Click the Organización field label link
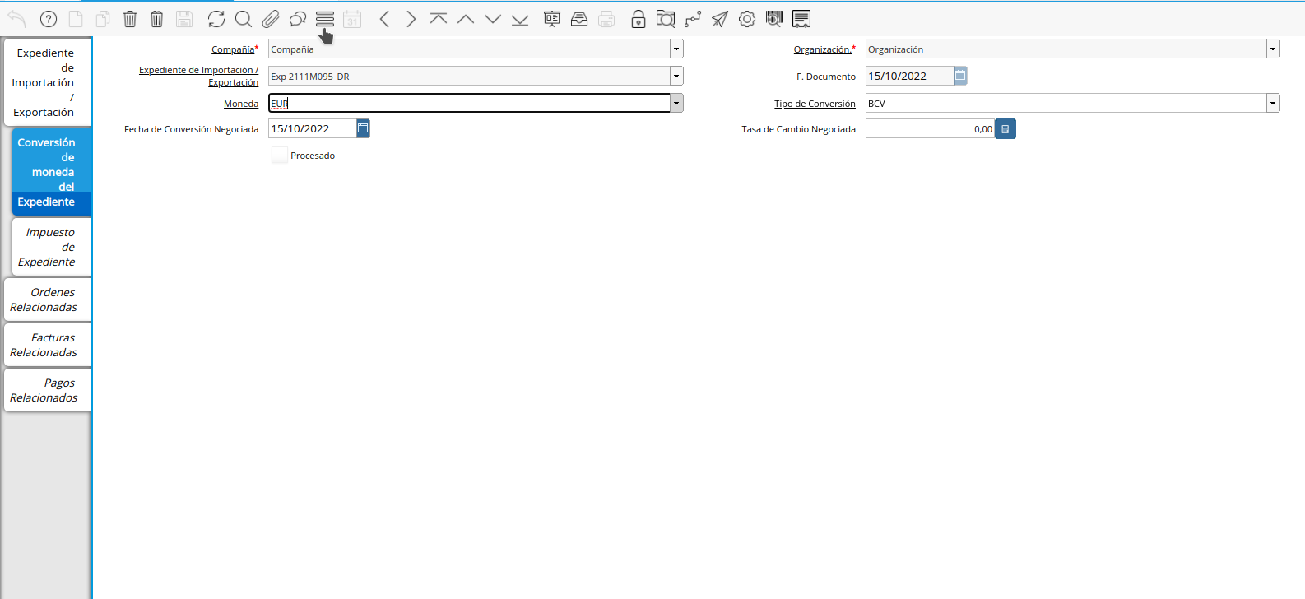This screenshot has height=599, width=1305. click(x=822, y=49)
